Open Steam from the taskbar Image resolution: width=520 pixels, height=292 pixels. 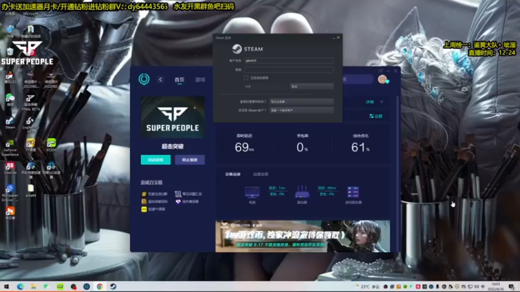point(113,286)
